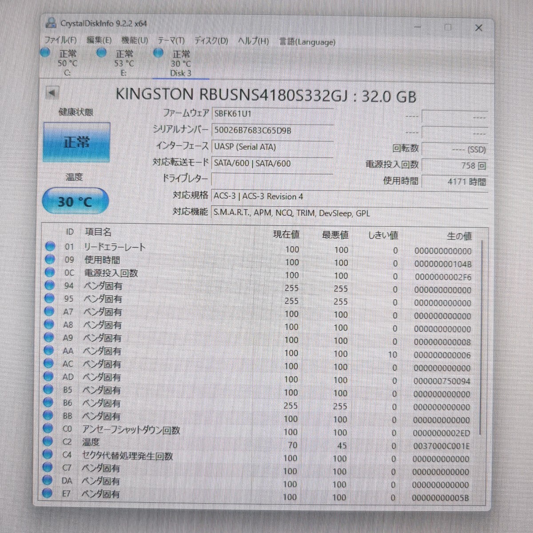Click the transfer mode field SATA/600 | SATA/600

point(272,163)
